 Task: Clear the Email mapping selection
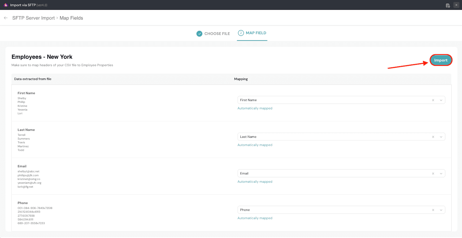tap(433, 174)
